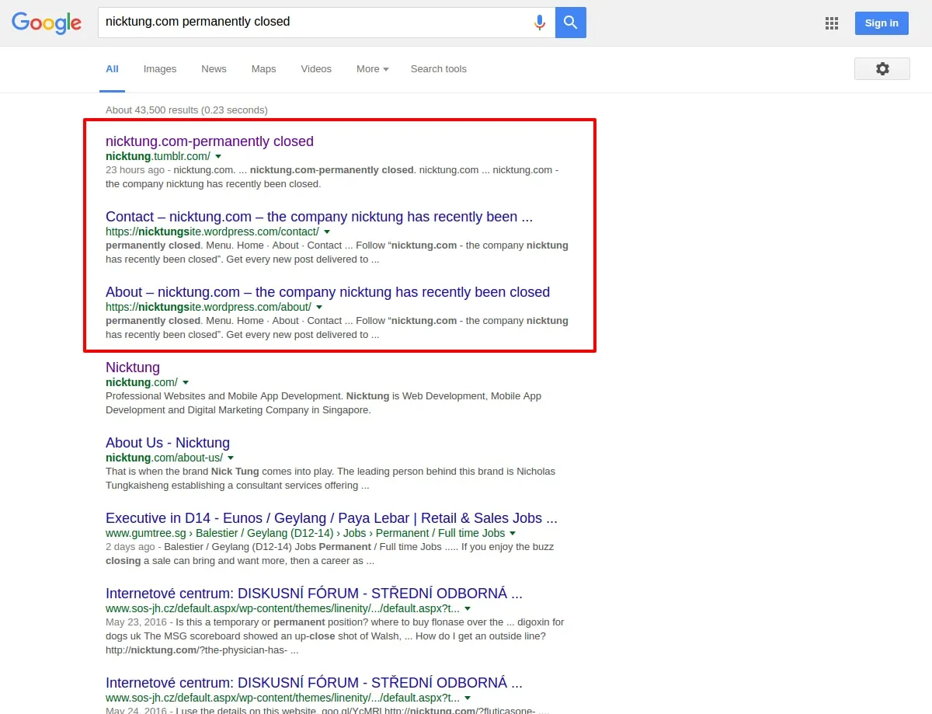Switch to the Videos tab
The height and width of the screenshot is (714, 932).
click(x=316, y=69)
